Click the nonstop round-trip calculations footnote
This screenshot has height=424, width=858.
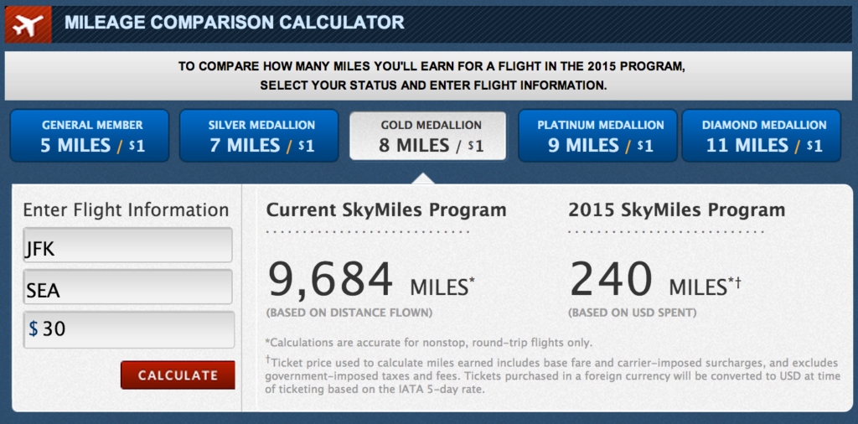pos(431,342)
